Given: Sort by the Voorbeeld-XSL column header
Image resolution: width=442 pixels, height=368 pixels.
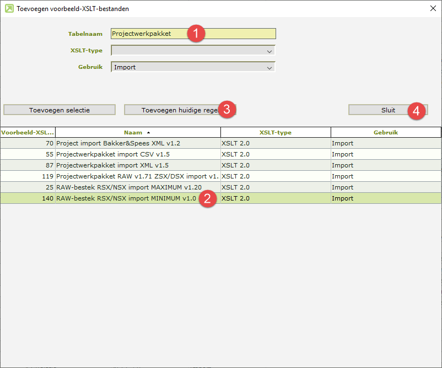Looking at the screenshot, I should click(28, 132).
